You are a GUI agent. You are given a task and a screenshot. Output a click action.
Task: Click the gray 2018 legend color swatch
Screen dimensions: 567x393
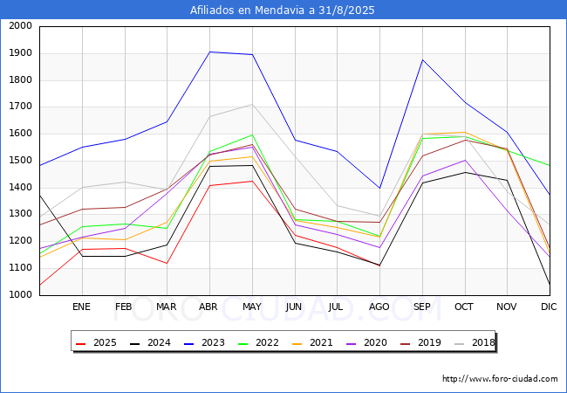pos(459,343)
